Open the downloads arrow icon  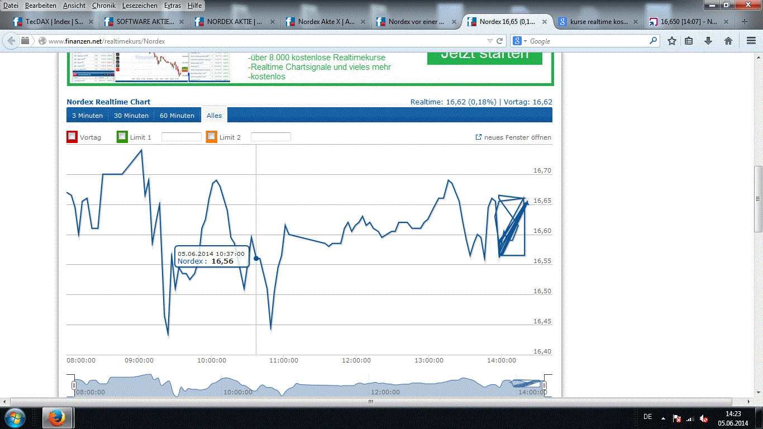point(708,41)
